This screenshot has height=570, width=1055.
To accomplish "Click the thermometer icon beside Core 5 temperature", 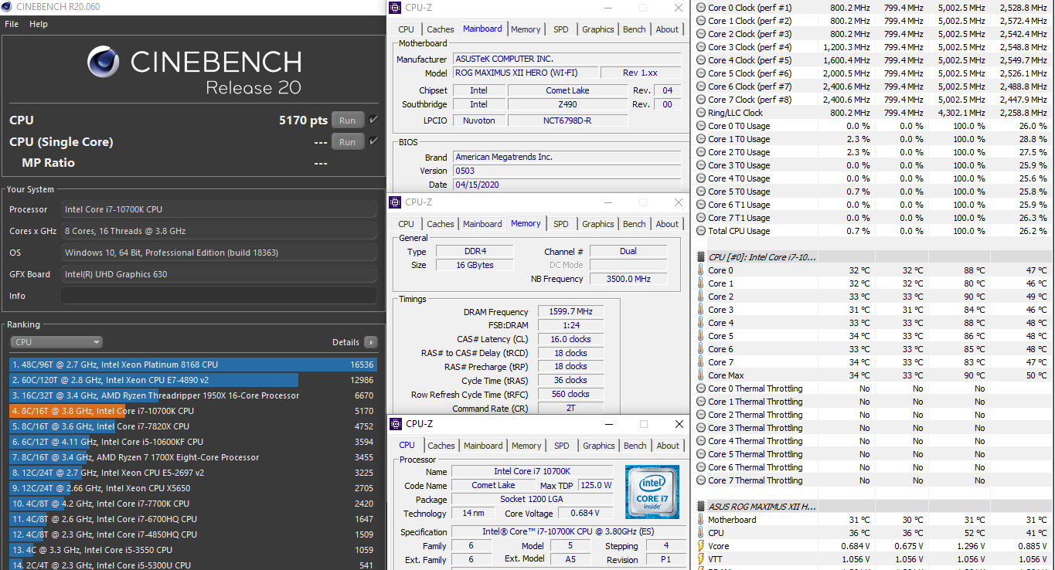I will coord(701,336).
